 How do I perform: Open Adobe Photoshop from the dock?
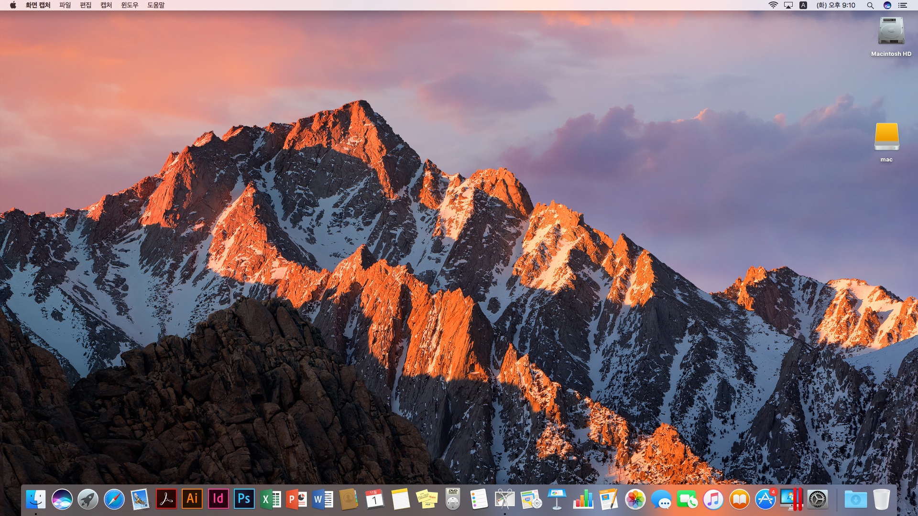pyautogui.click(x=244, y=499)
